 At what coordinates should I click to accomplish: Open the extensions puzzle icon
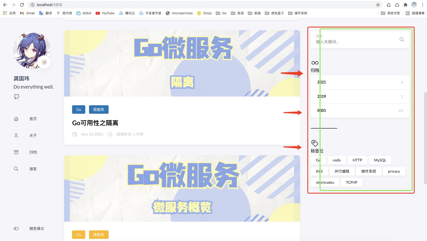click(406, 5)
